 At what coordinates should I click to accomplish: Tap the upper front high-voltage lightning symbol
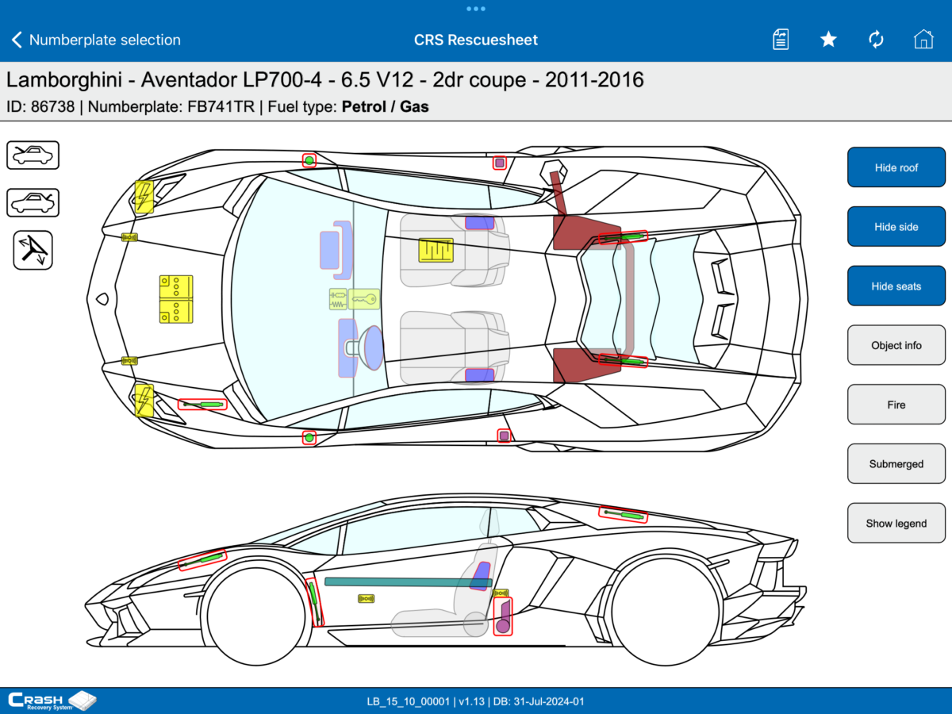pyautogui.click(x=144, y=196)
